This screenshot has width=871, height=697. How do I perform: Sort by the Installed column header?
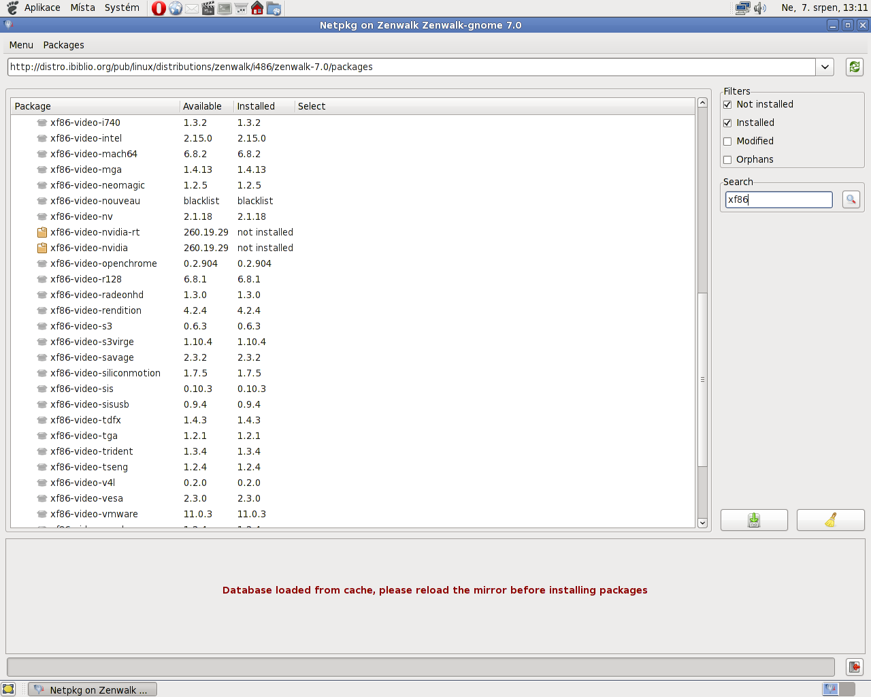click(x=264, y=106)
